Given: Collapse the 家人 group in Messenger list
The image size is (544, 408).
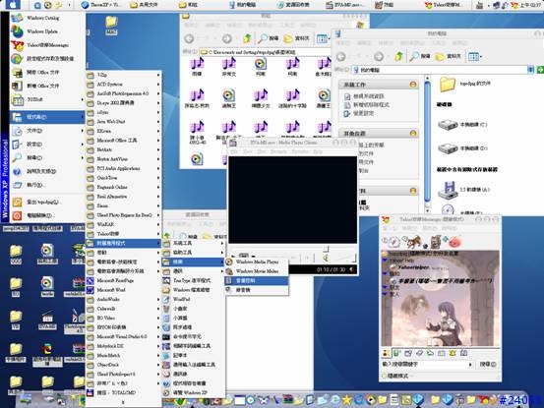Looking at the screenshot, I should pyautogui.click(x=385, y=294).
